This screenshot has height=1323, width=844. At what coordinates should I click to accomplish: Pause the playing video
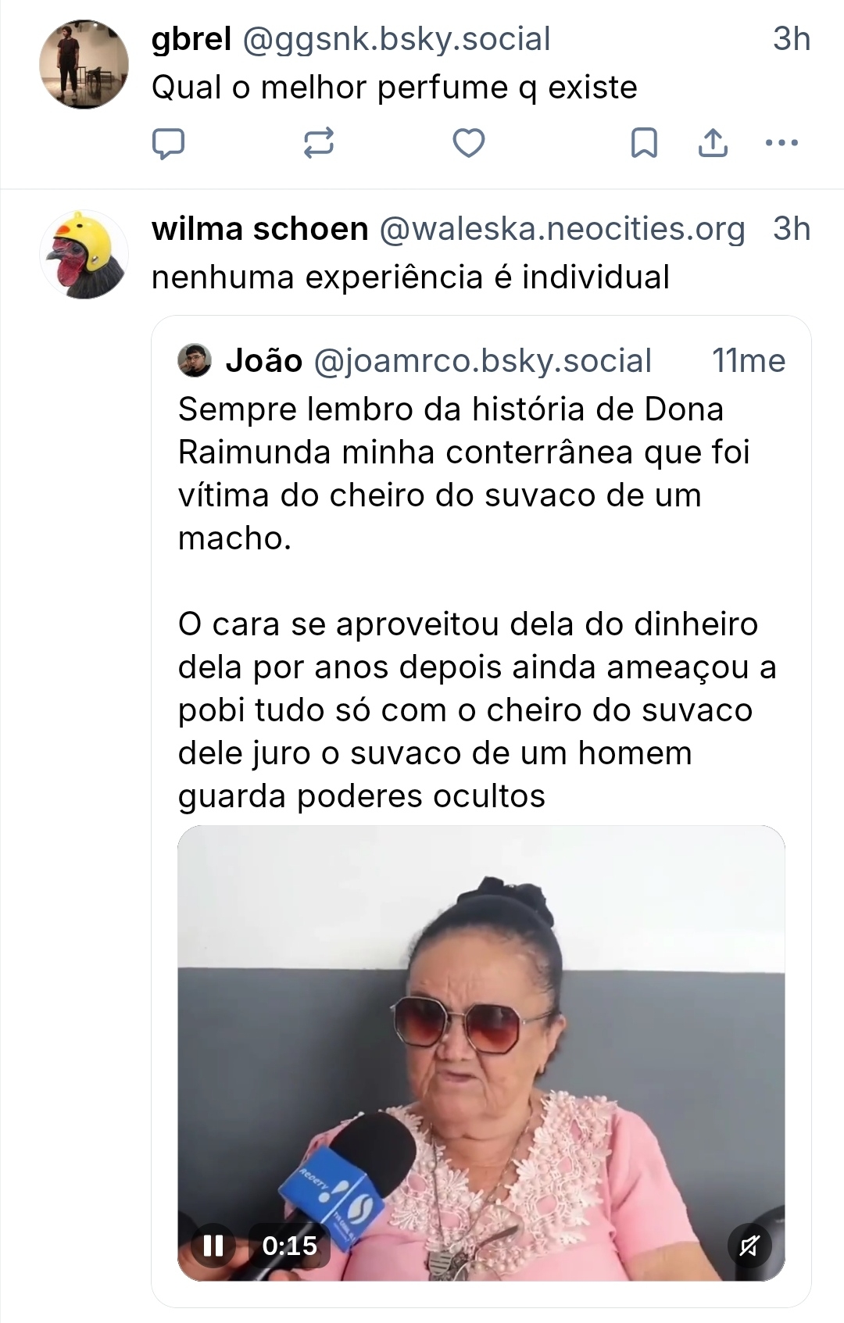pos(213,1245)
